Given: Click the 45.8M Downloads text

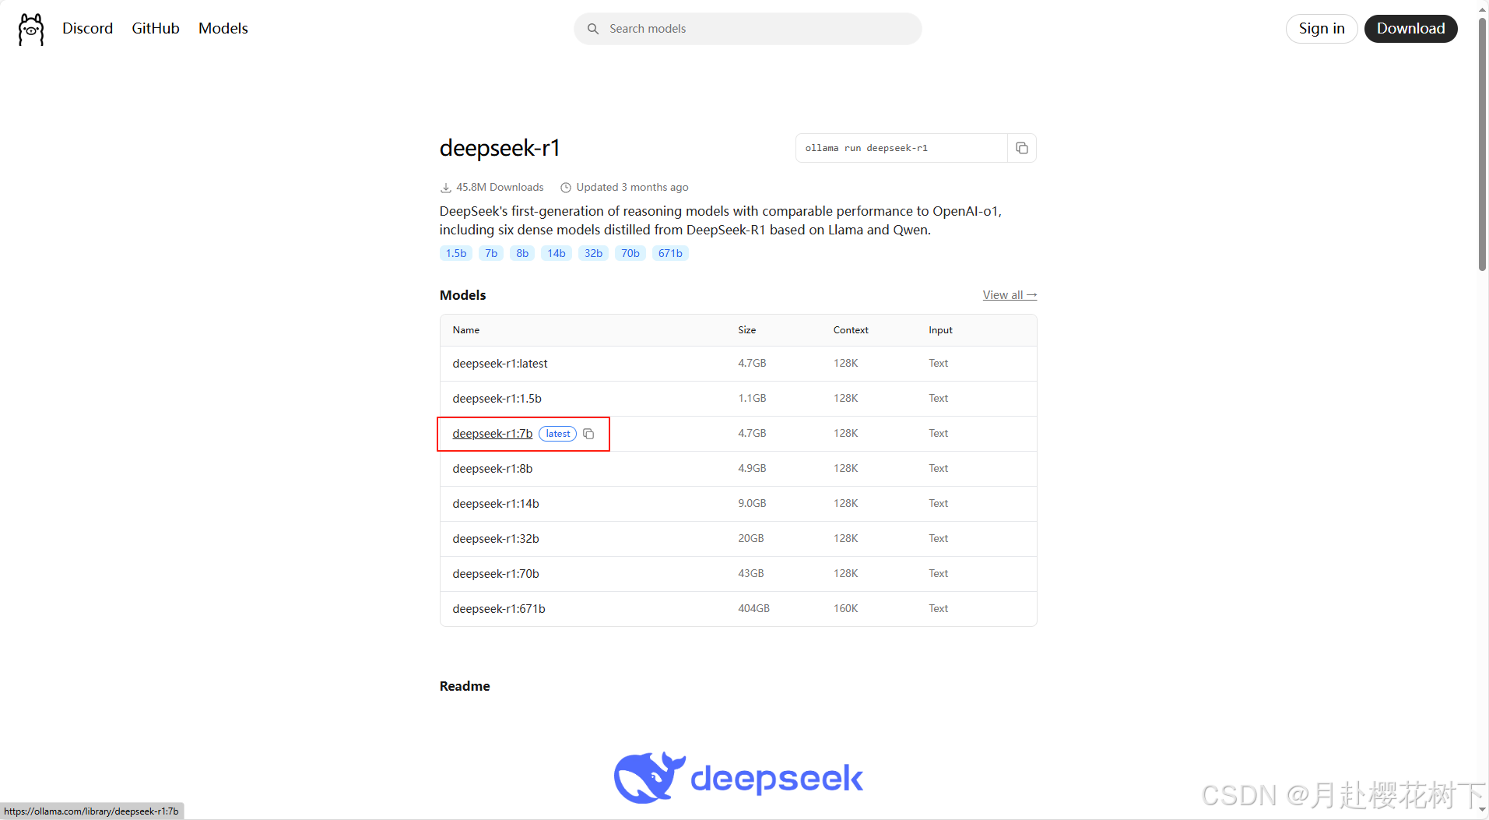Looking at the screenshot, I should pyautogui.click(x=500, y=188).
